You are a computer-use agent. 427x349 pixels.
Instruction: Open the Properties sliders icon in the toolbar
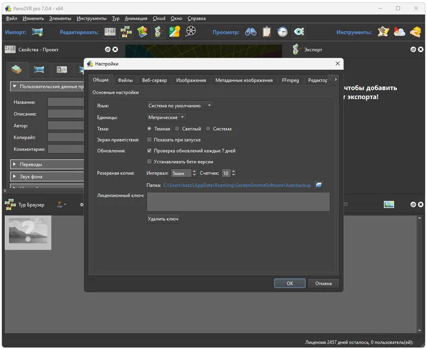[x=110, y=32]
